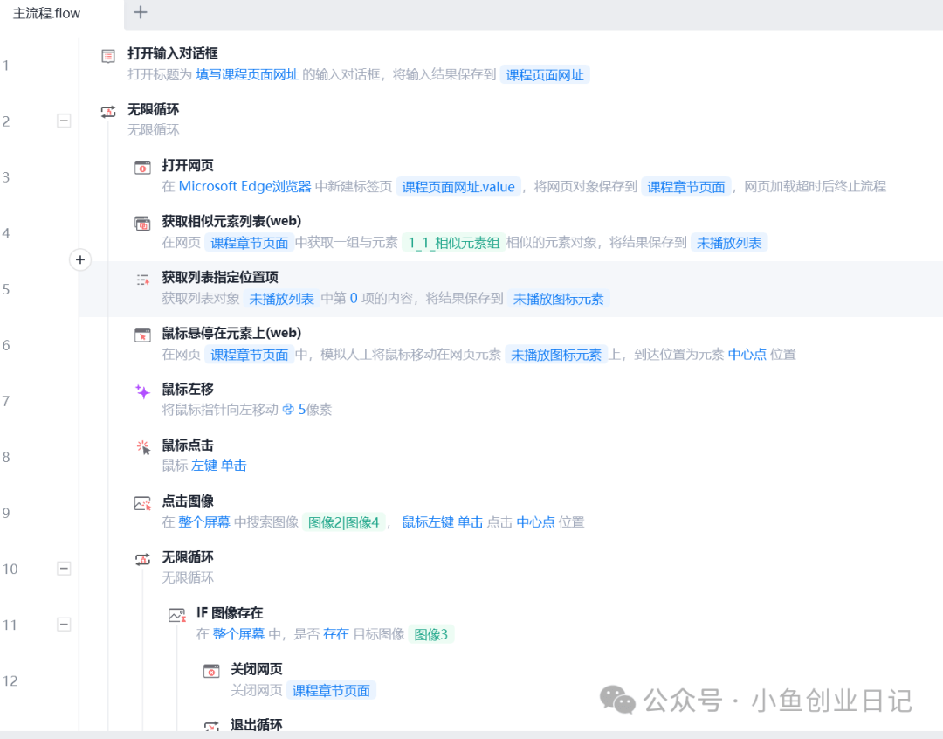The width and height of the screenshot is (943, 739).
Task: Click the IF 图像存在 condition icon
Action: click(x=177, y=615)
